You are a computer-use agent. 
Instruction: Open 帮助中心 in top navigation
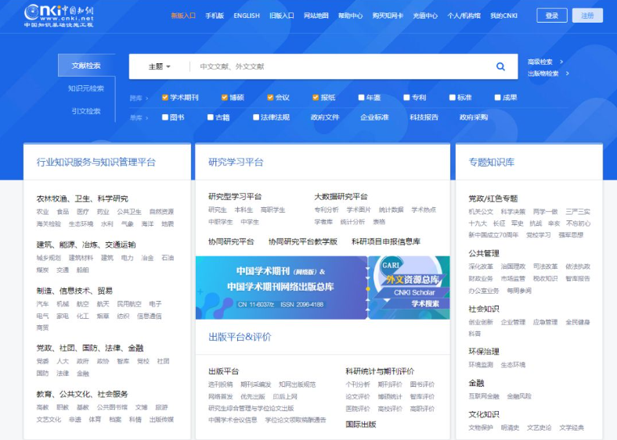[x=351, y=16]
